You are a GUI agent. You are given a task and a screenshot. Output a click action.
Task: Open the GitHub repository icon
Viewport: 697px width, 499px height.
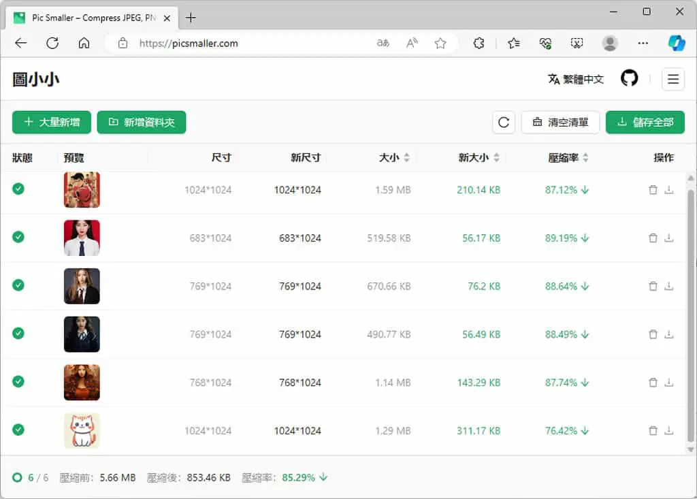(x=629, y=79)
